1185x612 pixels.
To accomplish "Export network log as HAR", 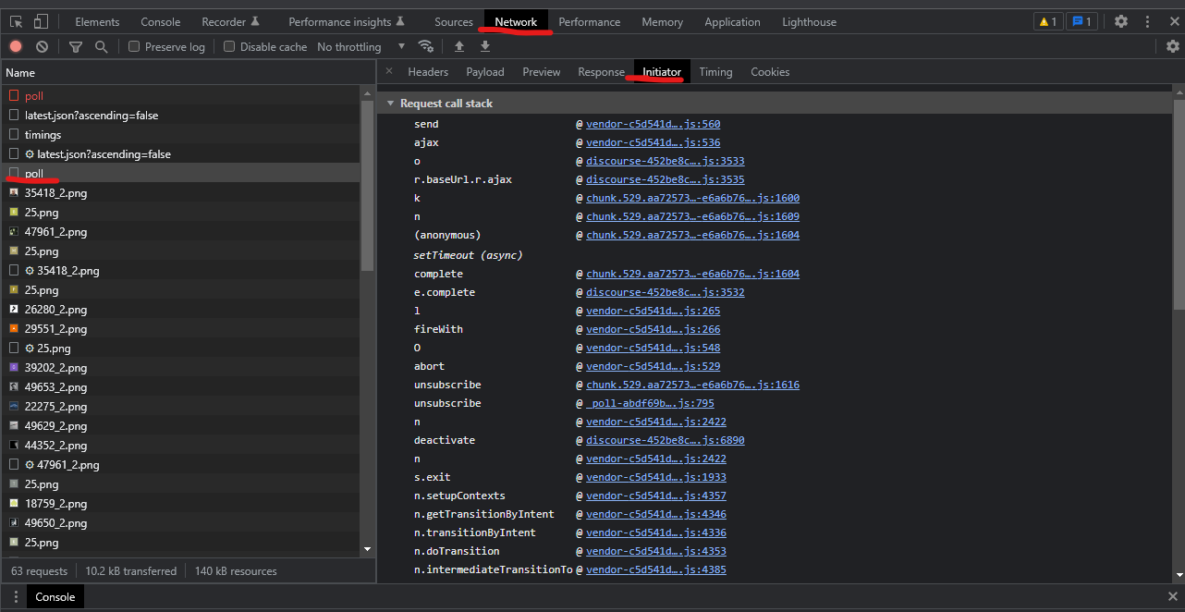I will (484, 45).
